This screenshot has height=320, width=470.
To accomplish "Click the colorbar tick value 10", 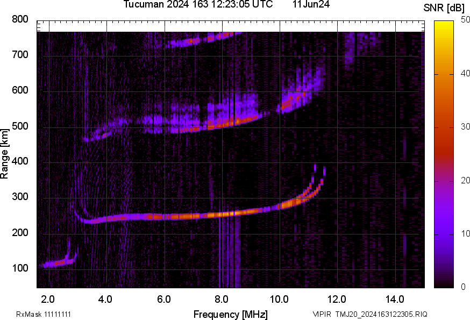I will point(465,233).
